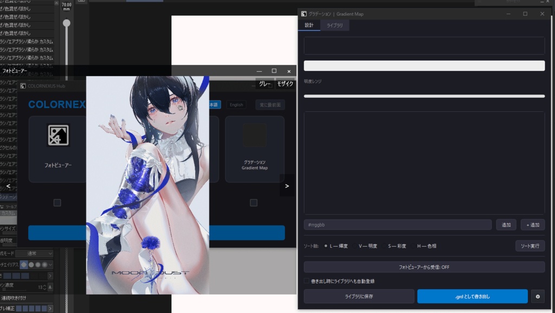Click ライブラリに保存 button
Viewport: 555px width, 313px height.
[359, 296]
